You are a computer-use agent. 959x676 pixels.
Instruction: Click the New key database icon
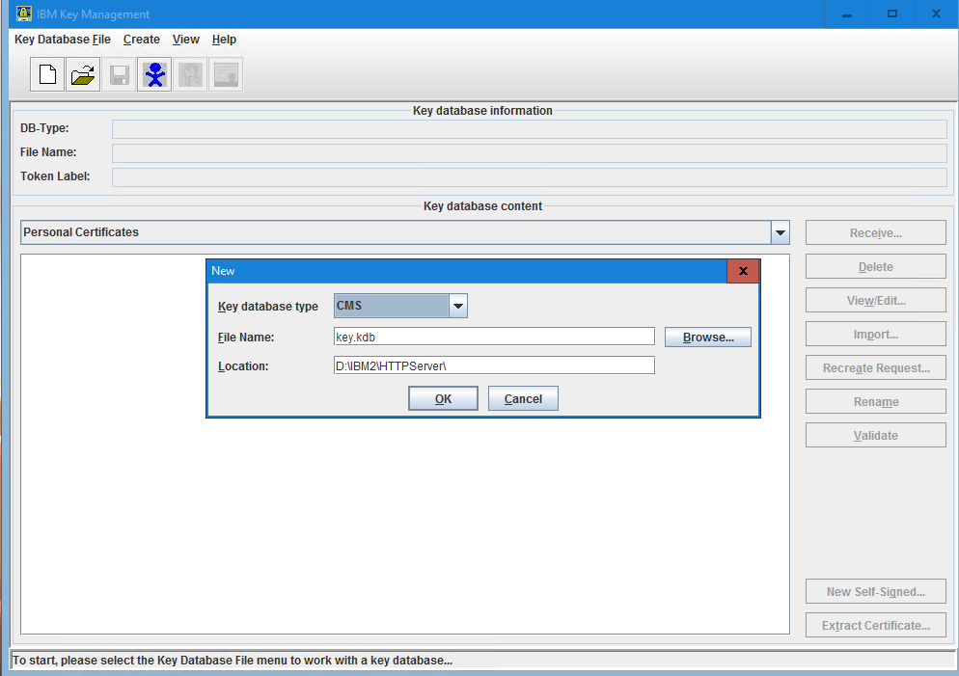(46, 74)
